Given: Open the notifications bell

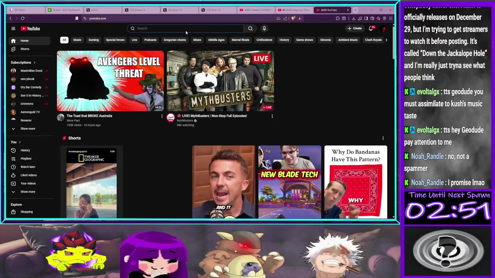Looking at the screenshot, I should pyautogui.click(x=371, y=28).
